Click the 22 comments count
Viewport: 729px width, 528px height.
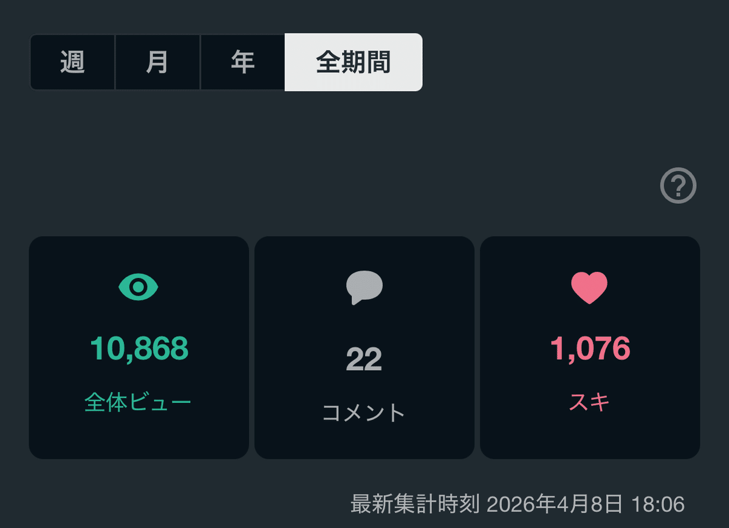click(x=364, y=359)
